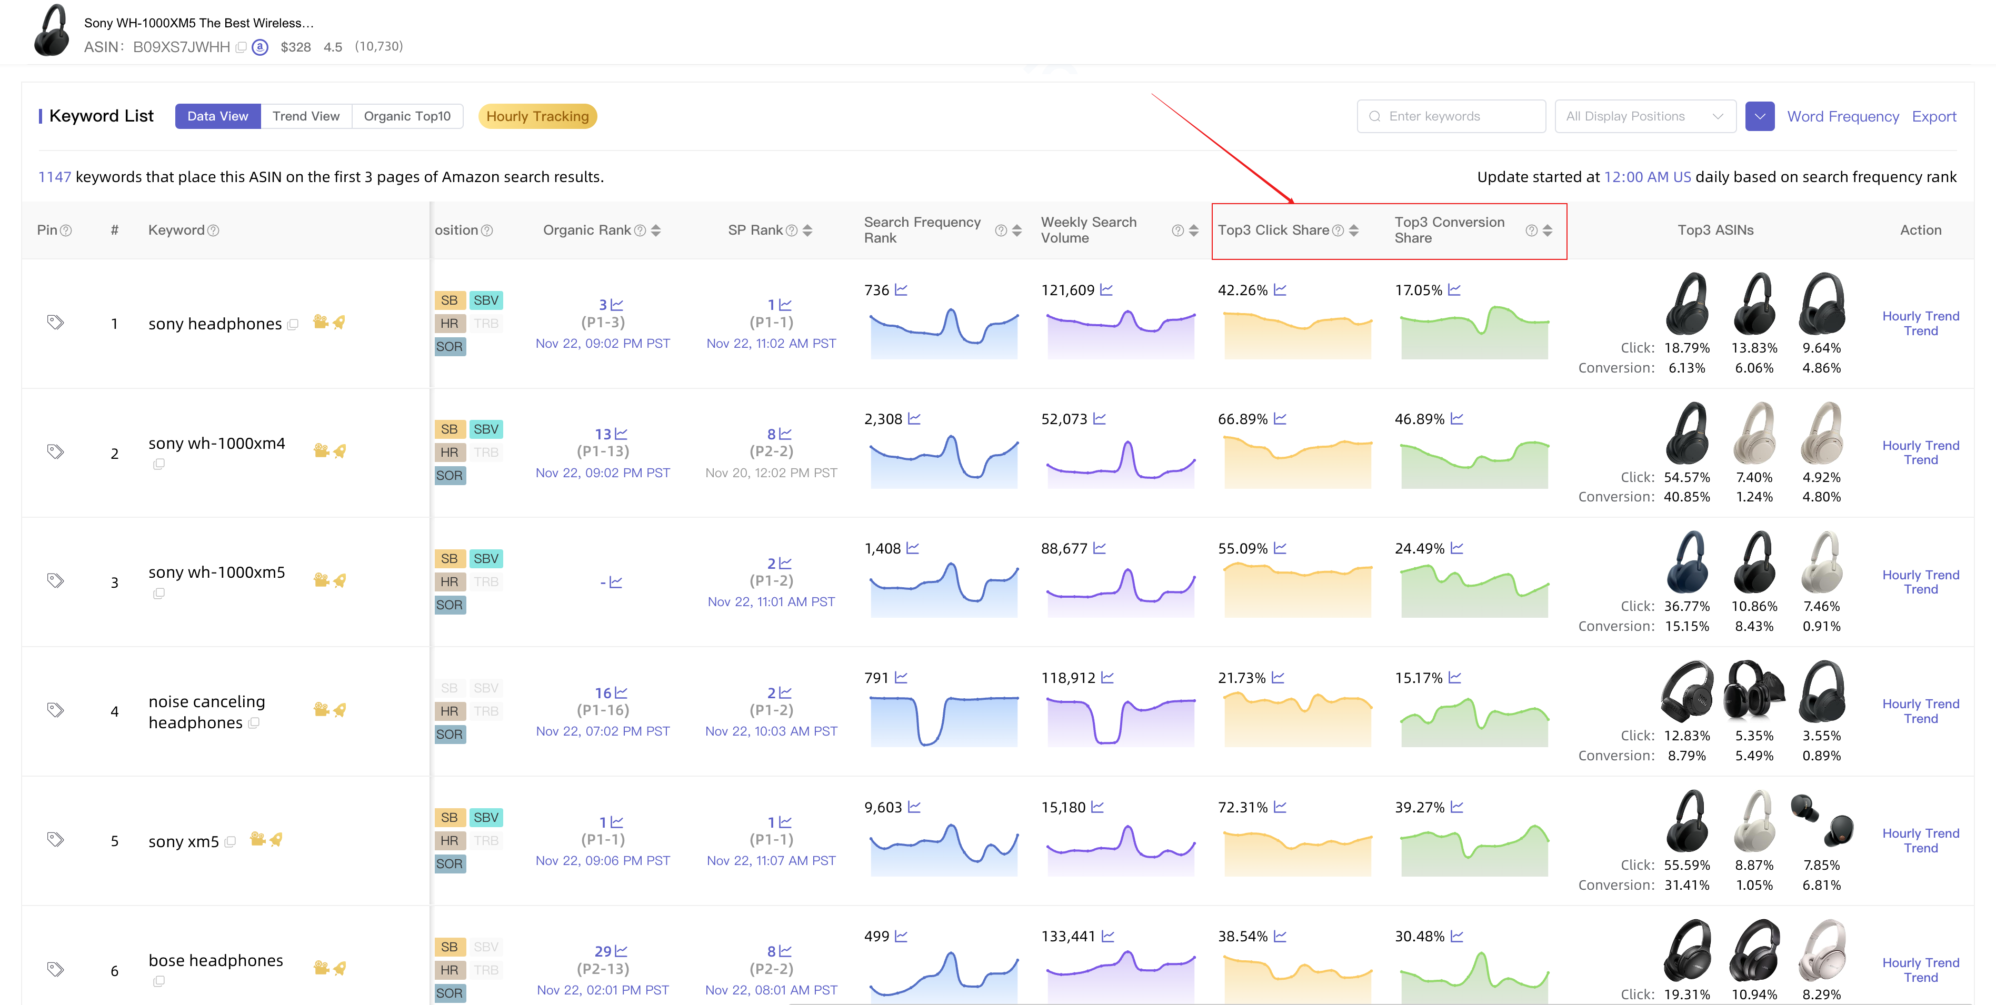The width and height of the screenshot is (1996, 1005).
Task: Sort by Search Frequency Rank
Action: [1016, 231]
